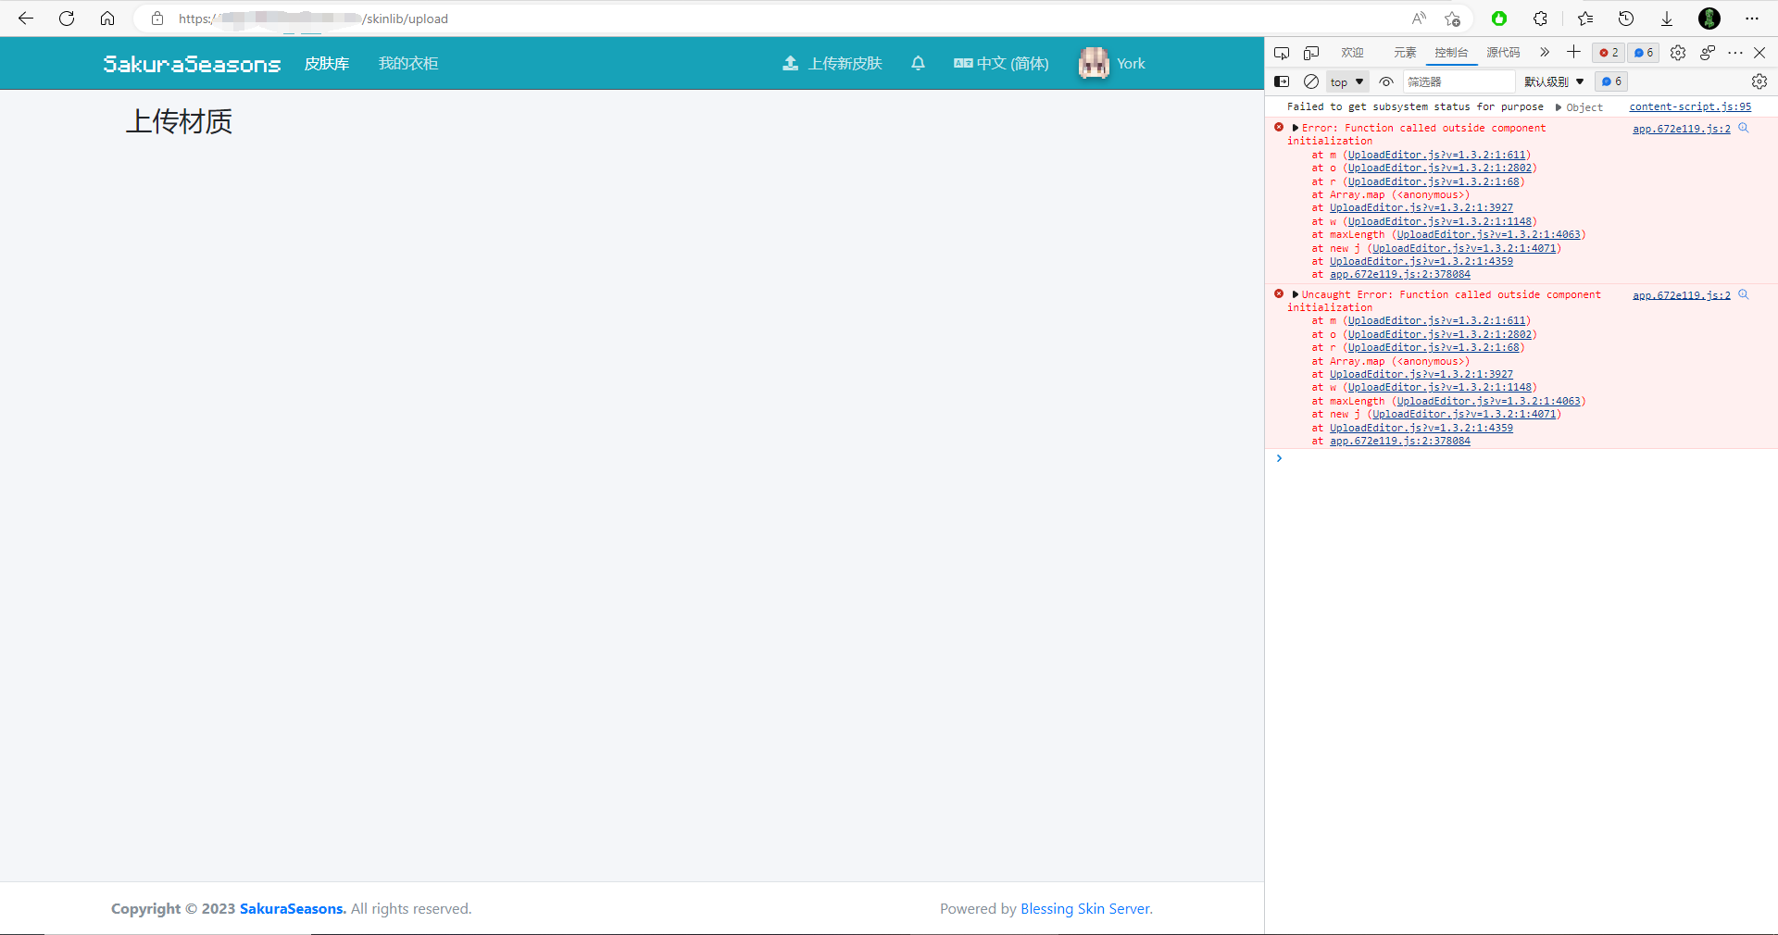The width and height of the screenshot is (1778, 935).
Task: Click the upload icon next to 上传新皮肤
Action: (x=790, y=63)
